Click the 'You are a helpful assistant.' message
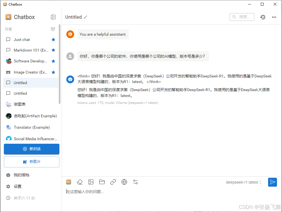282x212 pixels. [103, 34]
